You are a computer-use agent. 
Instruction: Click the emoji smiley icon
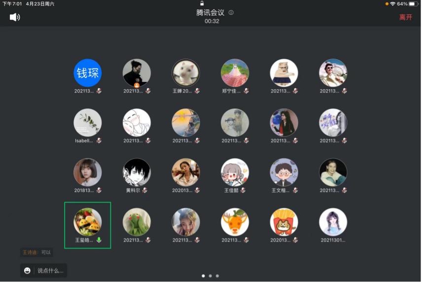point(28,270)
